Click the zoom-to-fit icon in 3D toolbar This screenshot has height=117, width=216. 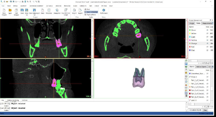pos(186,64)
